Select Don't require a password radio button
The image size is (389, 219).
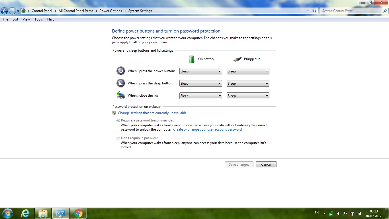pos(118,138)
